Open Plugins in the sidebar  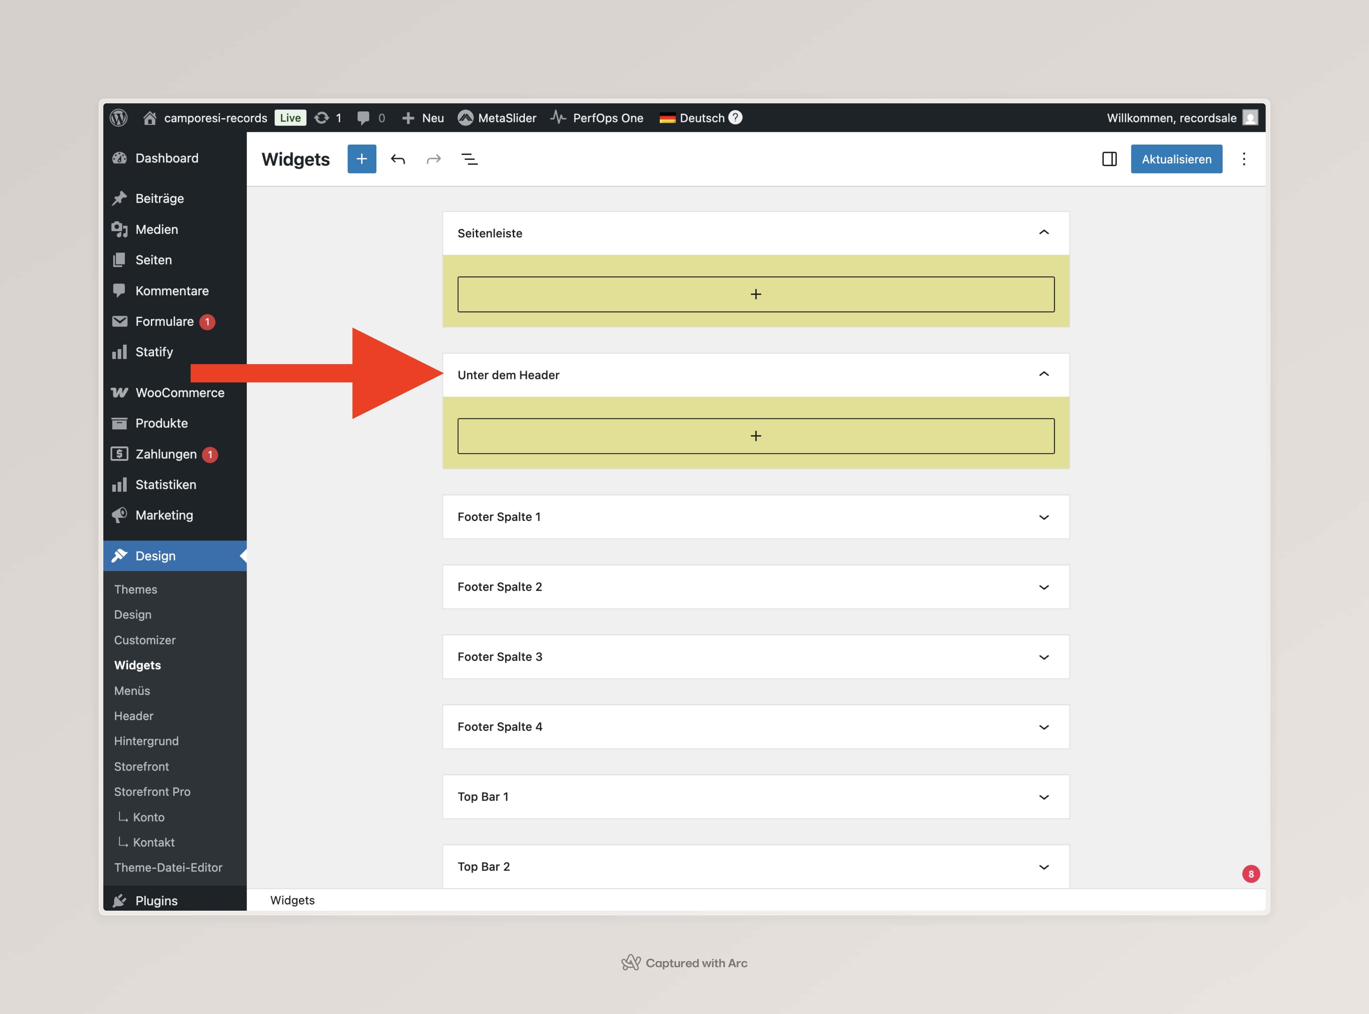click(x=175, y=900)
